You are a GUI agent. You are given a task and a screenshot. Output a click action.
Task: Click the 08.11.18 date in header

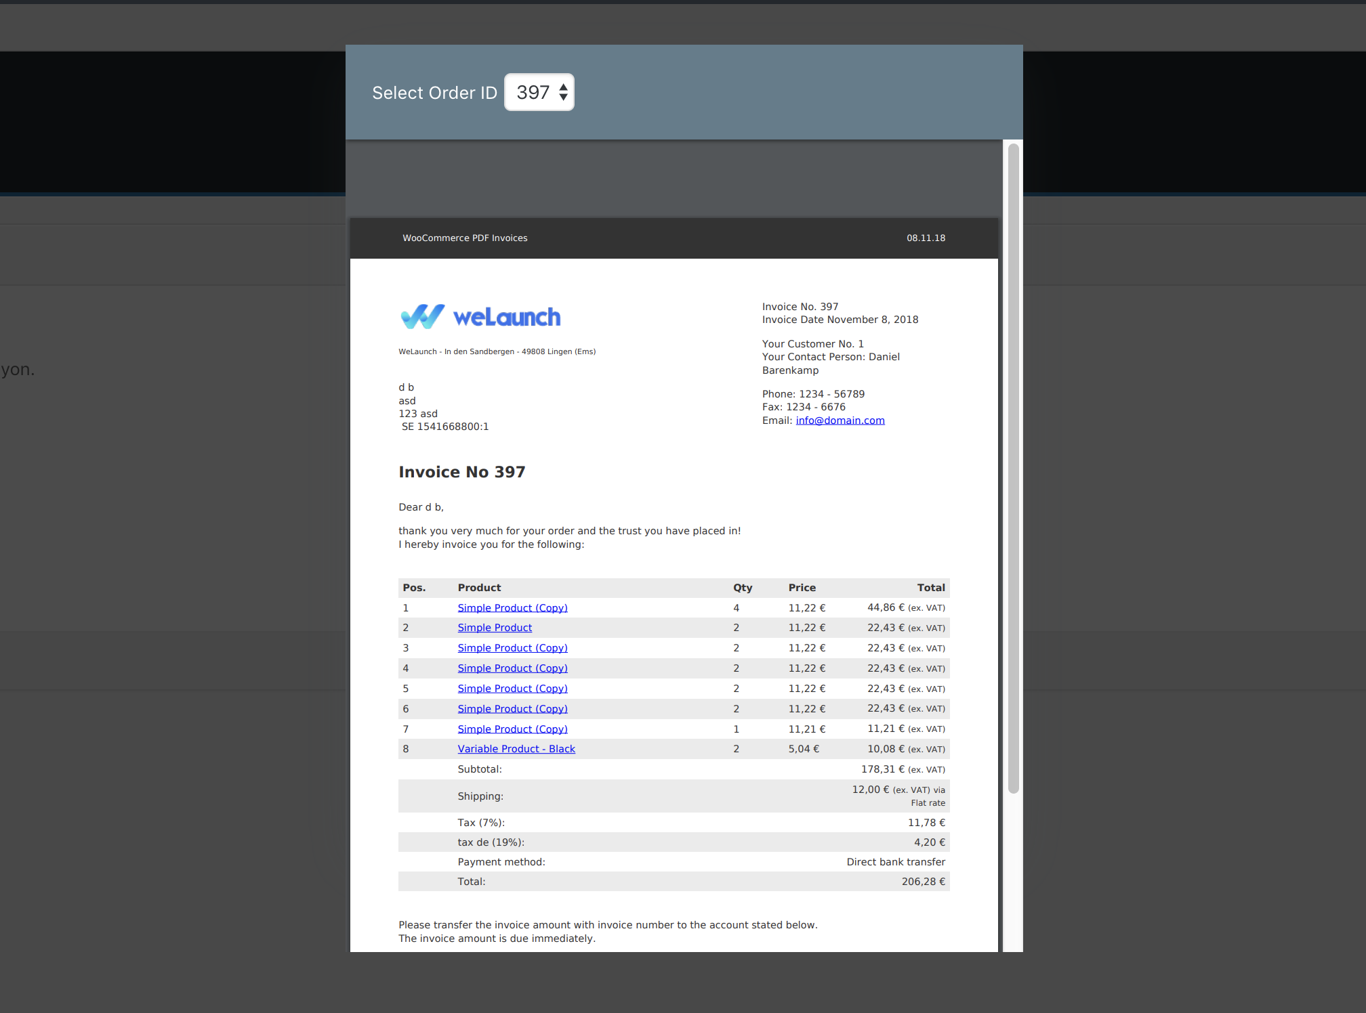pyautogui.click(x=926, y=238)
